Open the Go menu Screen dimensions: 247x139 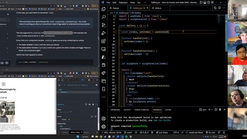(x=139, y=2)
